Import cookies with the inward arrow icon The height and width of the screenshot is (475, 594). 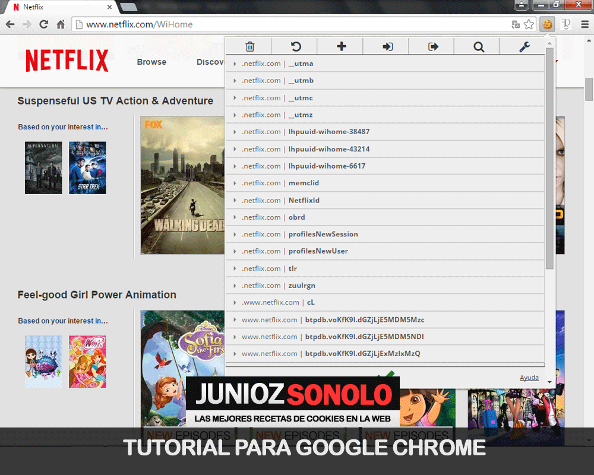click(387, 46)
